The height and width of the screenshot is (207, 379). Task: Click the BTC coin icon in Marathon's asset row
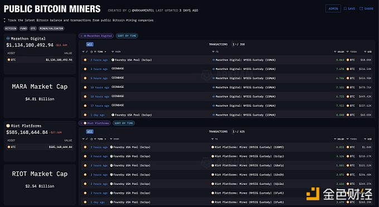point(9,60)
